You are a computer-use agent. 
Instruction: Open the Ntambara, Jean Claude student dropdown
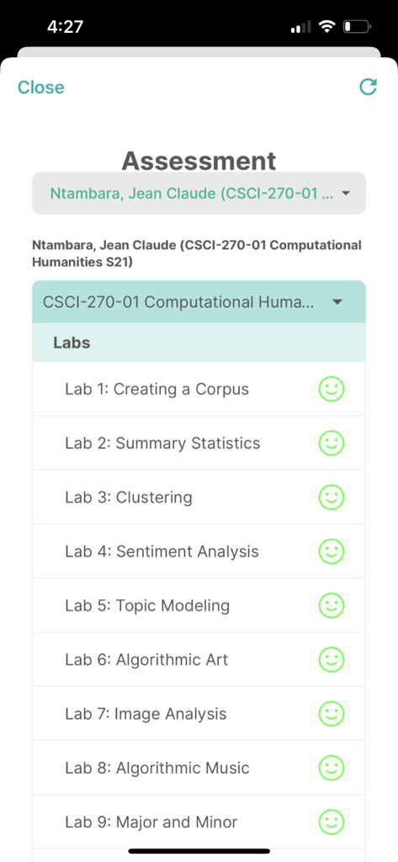click(199, 193)
